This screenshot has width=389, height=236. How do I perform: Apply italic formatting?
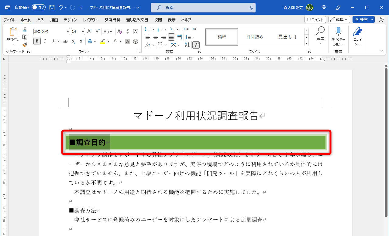(45, 41)
